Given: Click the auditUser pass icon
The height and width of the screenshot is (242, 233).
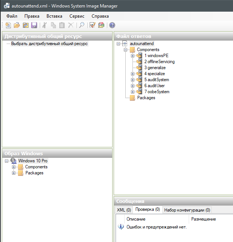Looking at the screenshot, I should (139, 86).
